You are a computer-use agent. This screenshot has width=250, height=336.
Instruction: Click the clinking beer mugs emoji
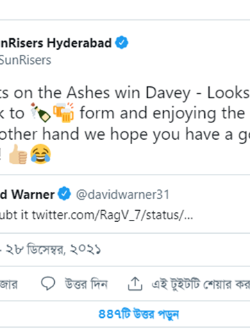point(63,113)
